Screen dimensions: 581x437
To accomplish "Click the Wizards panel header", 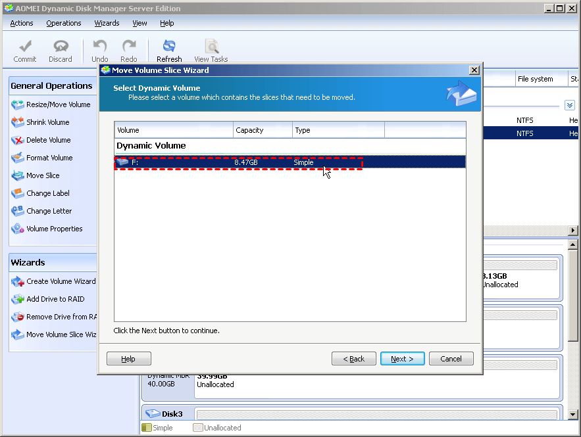I will click(x=53, y=262).
